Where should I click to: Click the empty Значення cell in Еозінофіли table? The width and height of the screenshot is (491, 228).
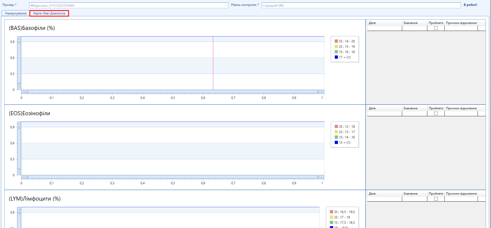[414, 114]
